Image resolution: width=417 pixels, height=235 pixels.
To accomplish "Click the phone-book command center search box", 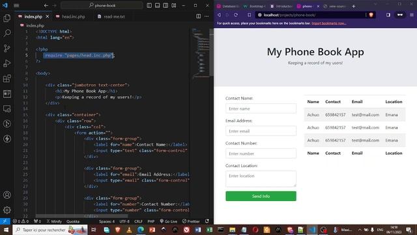I will click(x=102, y=5).
